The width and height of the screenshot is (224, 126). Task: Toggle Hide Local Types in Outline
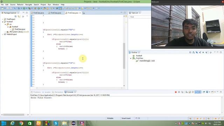(x=206, y=52)
